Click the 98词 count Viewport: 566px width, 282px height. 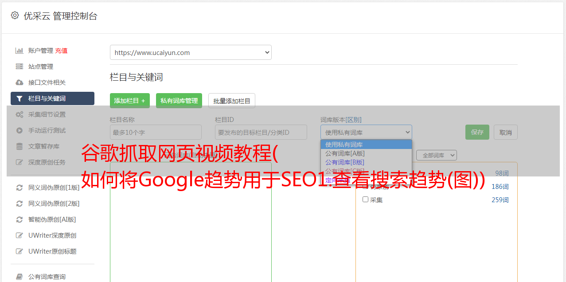click(502, 173)
